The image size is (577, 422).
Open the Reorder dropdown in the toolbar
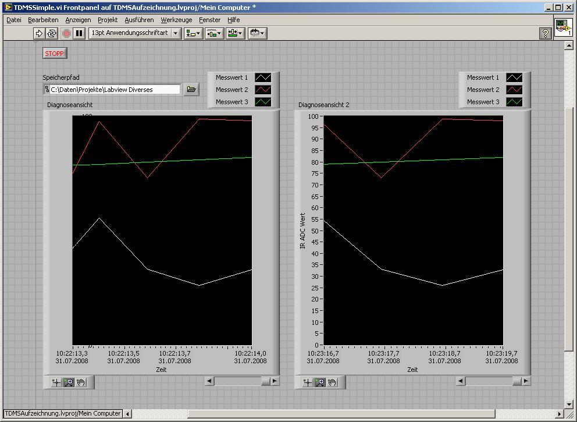[257, 33]
